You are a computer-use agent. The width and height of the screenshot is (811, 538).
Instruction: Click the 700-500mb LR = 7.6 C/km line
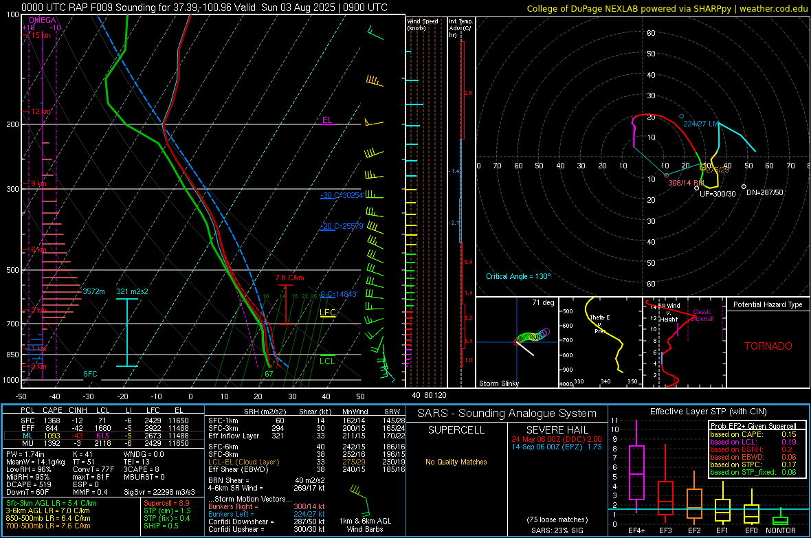pyautogui.click(x=48, y=526)
